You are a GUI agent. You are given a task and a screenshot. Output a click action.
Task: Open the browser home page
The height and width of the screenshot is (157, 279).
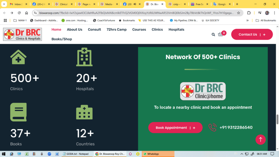click(26, 13)
